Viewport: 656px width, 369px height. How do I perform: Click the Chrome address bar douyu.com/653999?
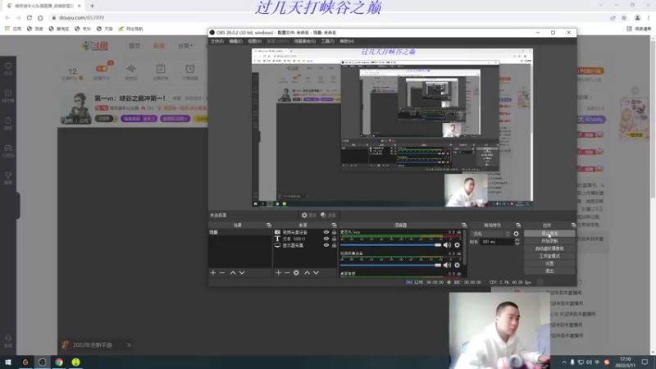tap(81, 17)
